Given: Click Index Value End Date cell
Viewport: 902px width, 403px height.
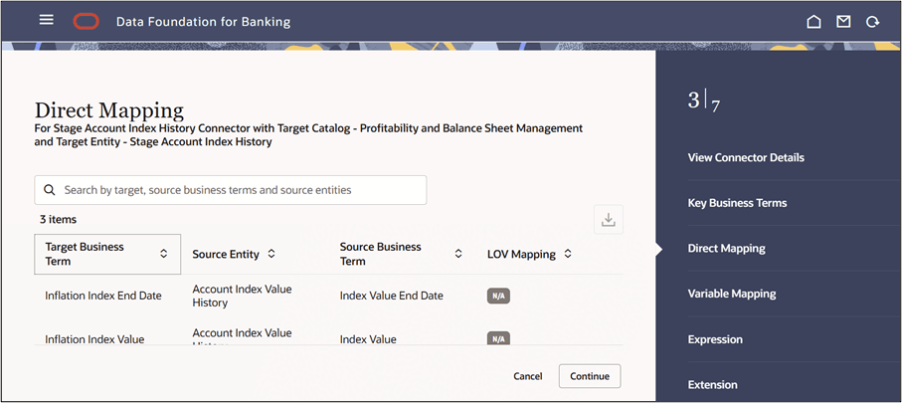Looking at the screenshot, I should [x=391, y=296].
